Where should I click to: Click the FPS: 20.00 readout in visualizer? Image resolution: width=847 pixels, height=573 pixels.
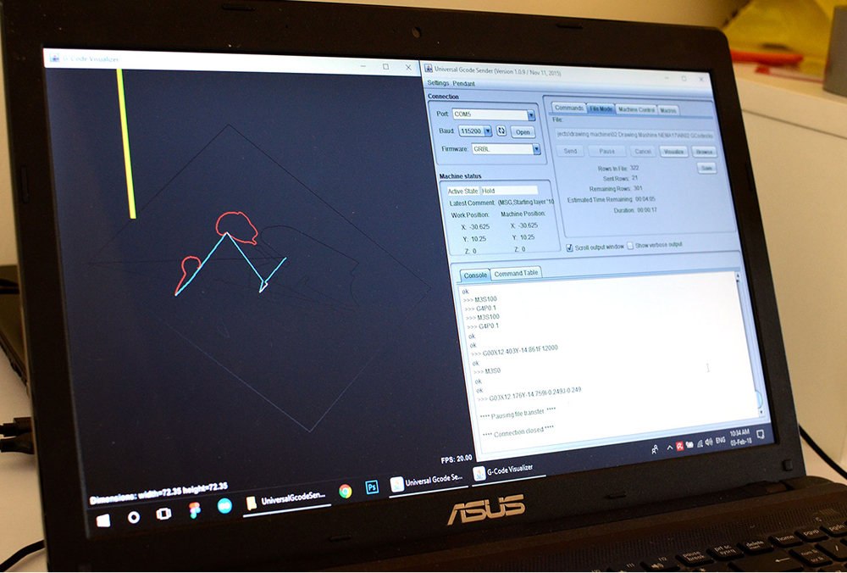(x=457, y=459)
